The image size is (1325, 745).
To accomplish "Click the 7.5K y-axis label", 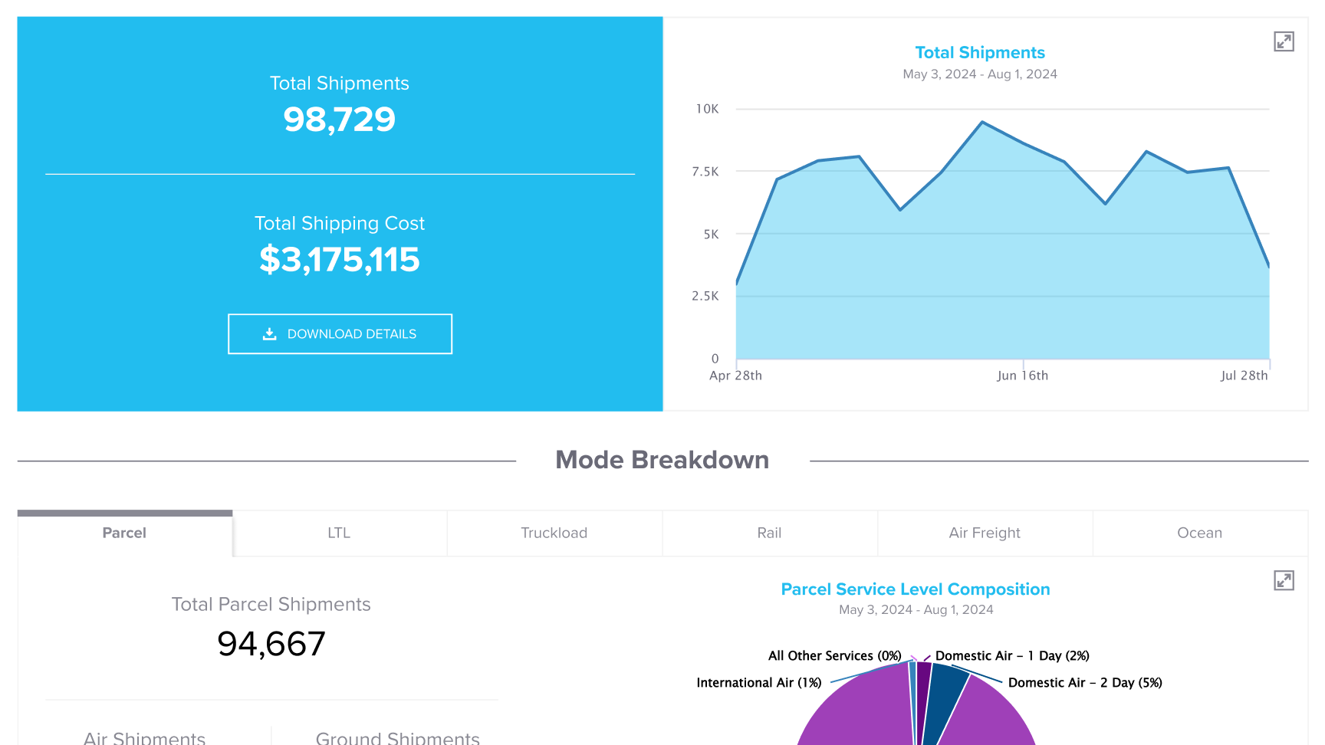I will (705, 172).
